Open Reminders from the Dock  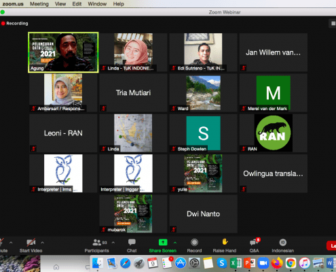click(167, 263)
